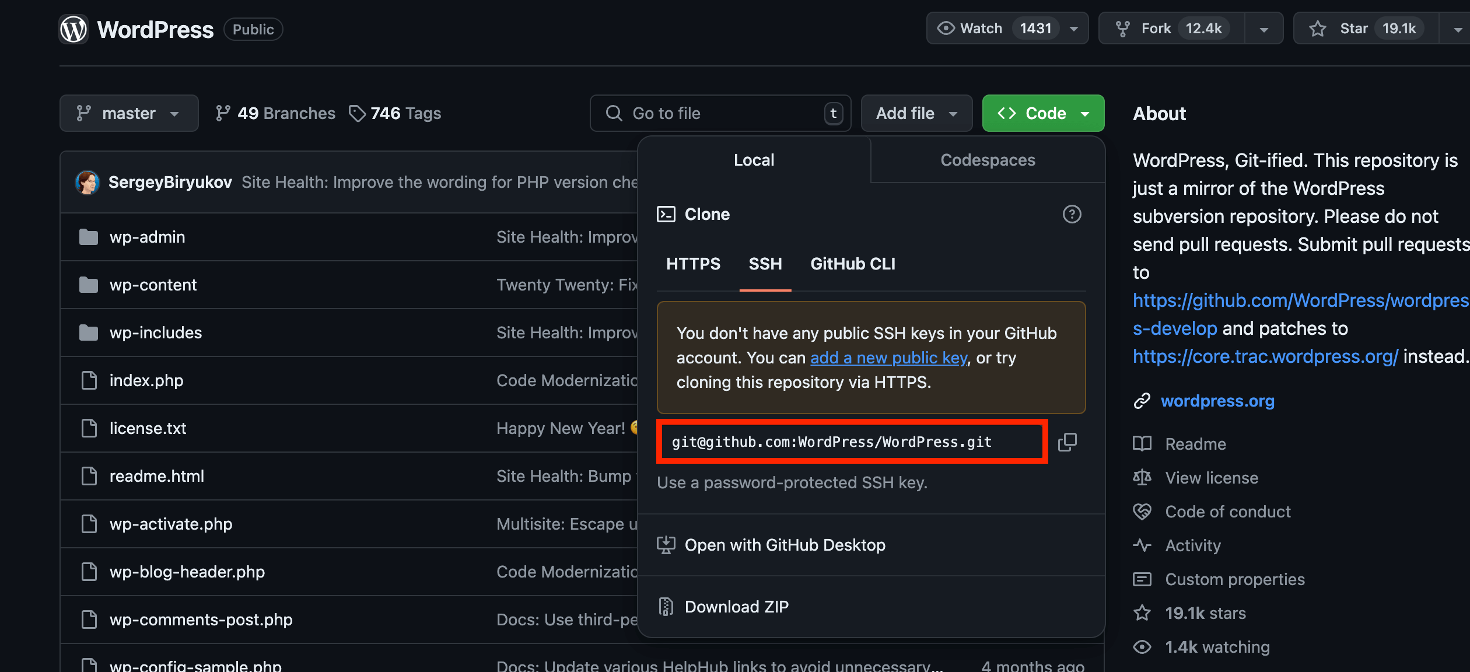1470x672 pixels.
Task: Open the Custom properties link
Action: pos(1235,579)
